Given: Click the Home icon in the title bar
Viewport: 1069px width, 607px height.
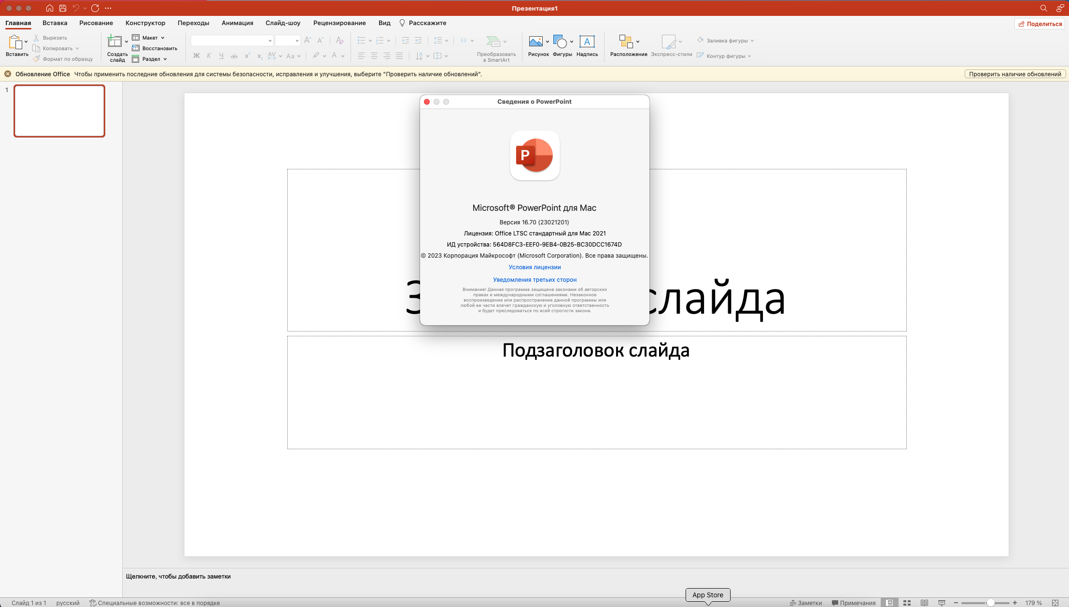Looking at the screenshot, I should pos(49,8).
